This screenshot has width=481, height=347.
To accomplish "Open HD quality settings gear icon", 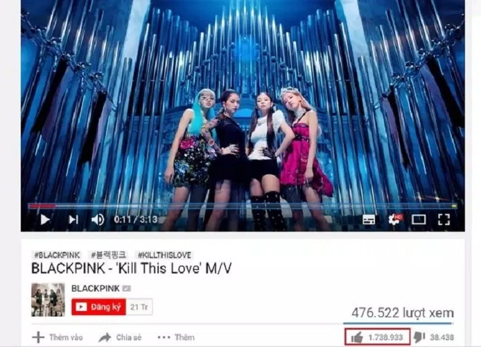I will (x=395, y=219).
